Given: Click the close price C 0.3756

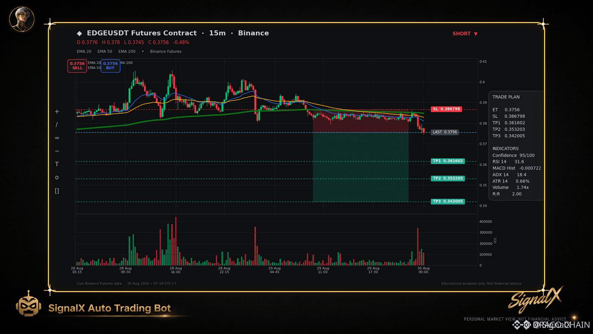Looking at the screenshot, I should 159,42.
